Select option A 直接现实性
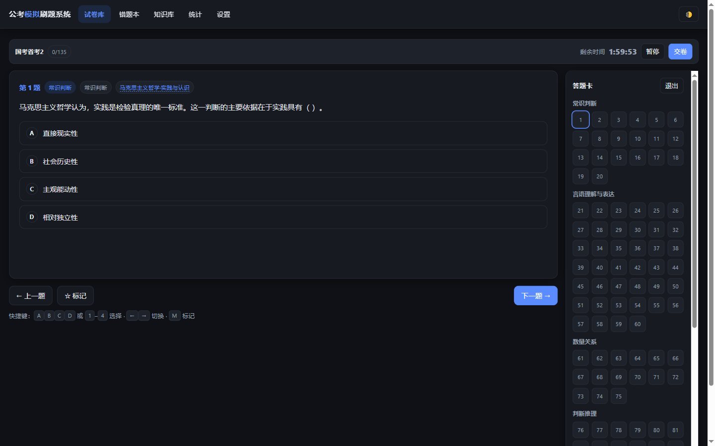 click(x=283, y=133)
